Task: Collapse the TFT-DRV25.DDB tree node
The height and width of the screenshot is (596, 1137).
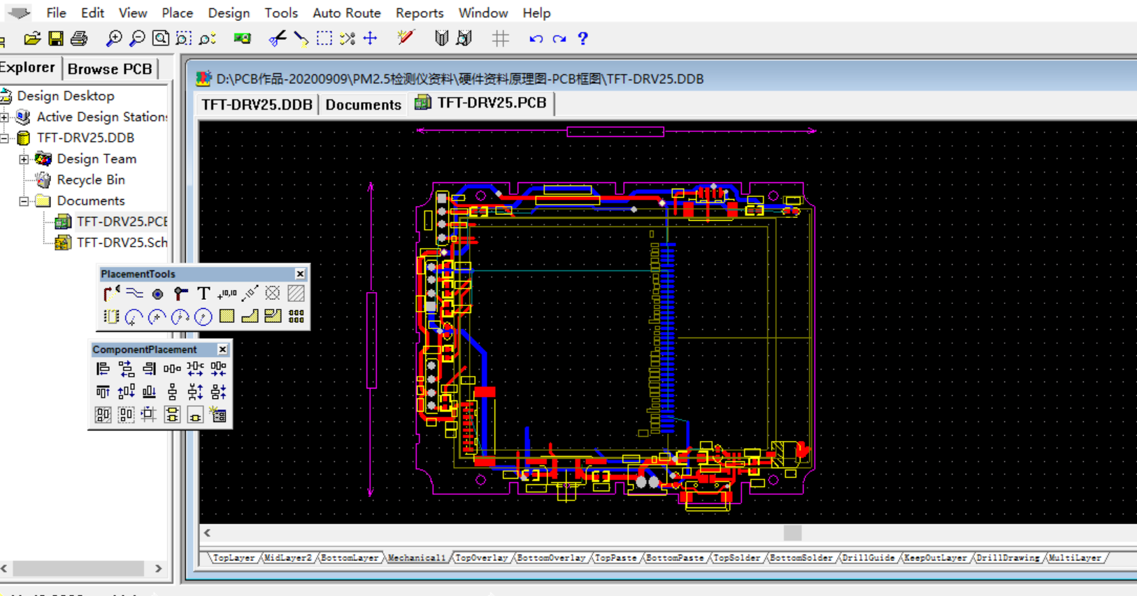Action: tap(5, 138)
